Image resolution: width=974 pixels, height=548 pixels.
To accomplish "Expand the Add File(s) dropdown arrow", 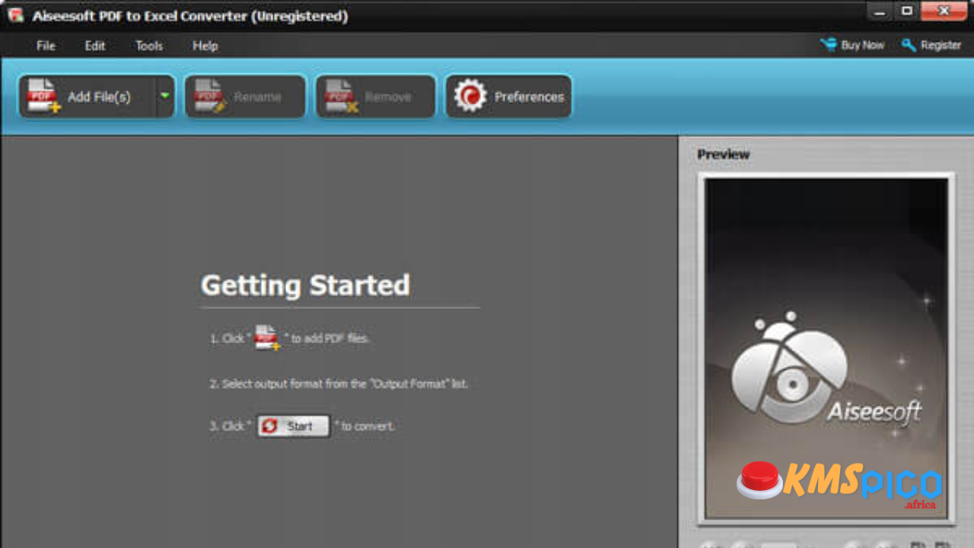I will pos(165,96).
